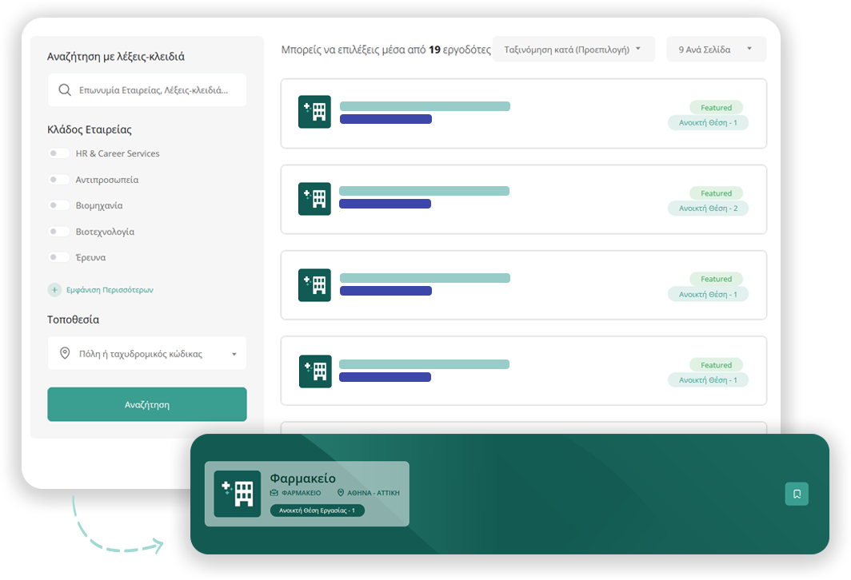Toggle the HR & Career Services filter
This screenshot has width=851, height=580.
click(x=58, y=153)
